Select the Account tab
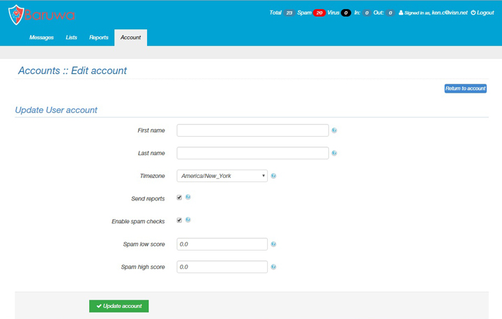502x319 pixels. pyautogui.click(x=130, y=38)
